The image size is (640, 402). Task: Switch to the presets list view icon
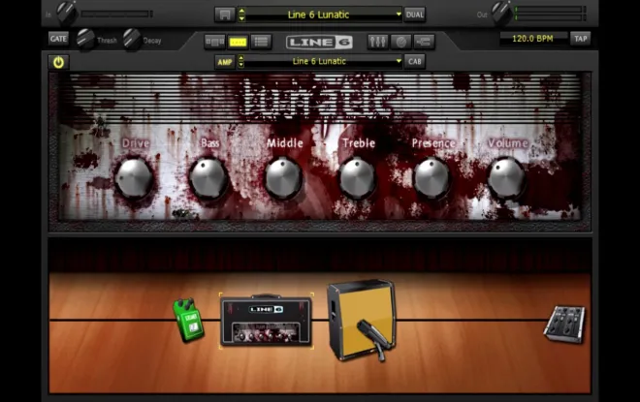click(261, 42)
